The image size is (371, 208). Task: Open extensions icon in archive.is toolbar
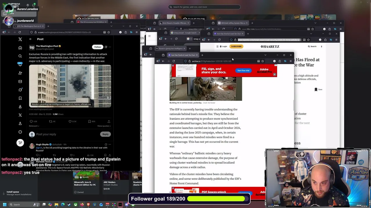(x=280, y=61)
